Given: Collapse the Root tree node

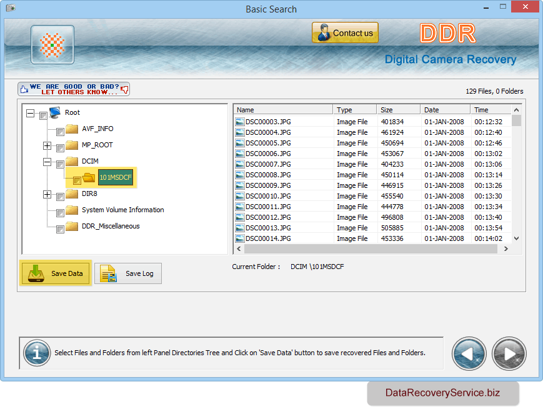Looking at the screenshot, I should tap(31, 113).
